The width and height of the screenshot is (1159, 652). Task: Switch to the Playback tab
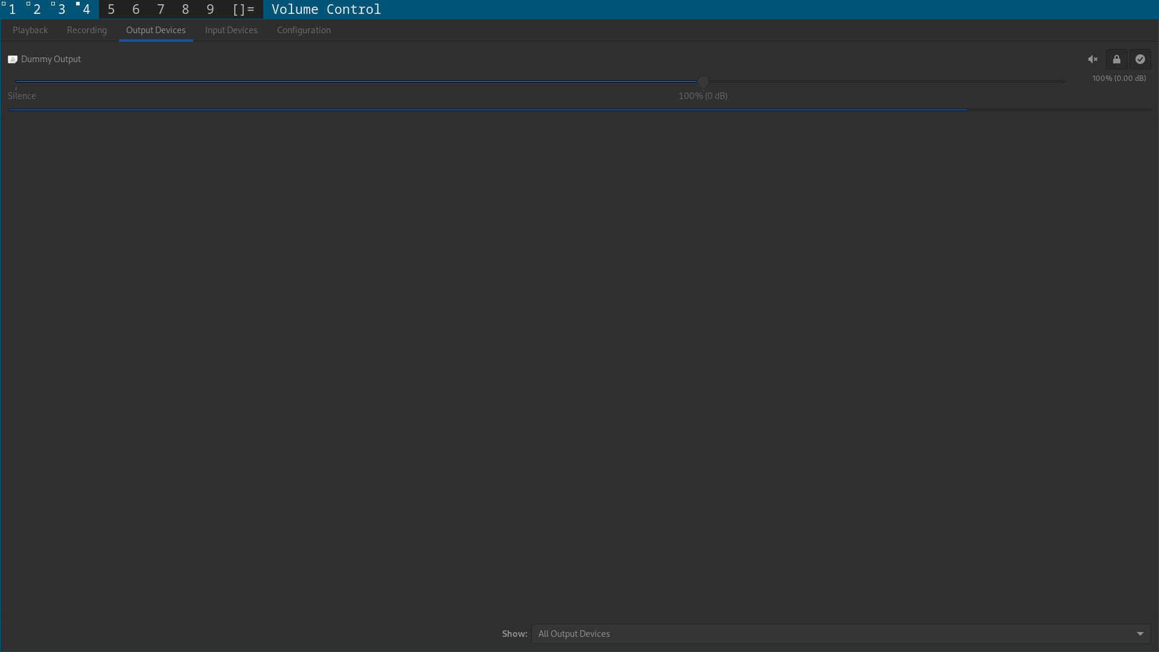pos(30,30)
